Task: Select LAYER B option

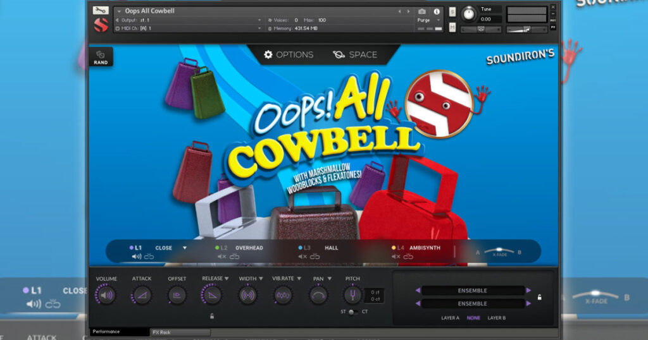Action: click(x=496, y=318)
